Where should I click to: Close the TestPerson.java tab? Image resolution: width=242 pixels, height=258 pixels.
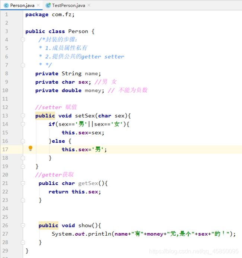tap(89, 5)
